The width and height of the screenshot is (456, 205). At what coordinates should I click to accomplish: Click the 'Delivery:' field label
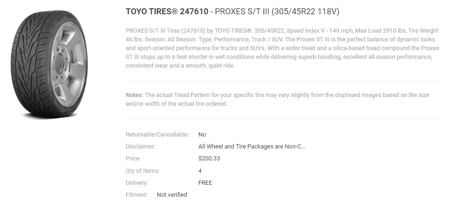coord(137,183)
